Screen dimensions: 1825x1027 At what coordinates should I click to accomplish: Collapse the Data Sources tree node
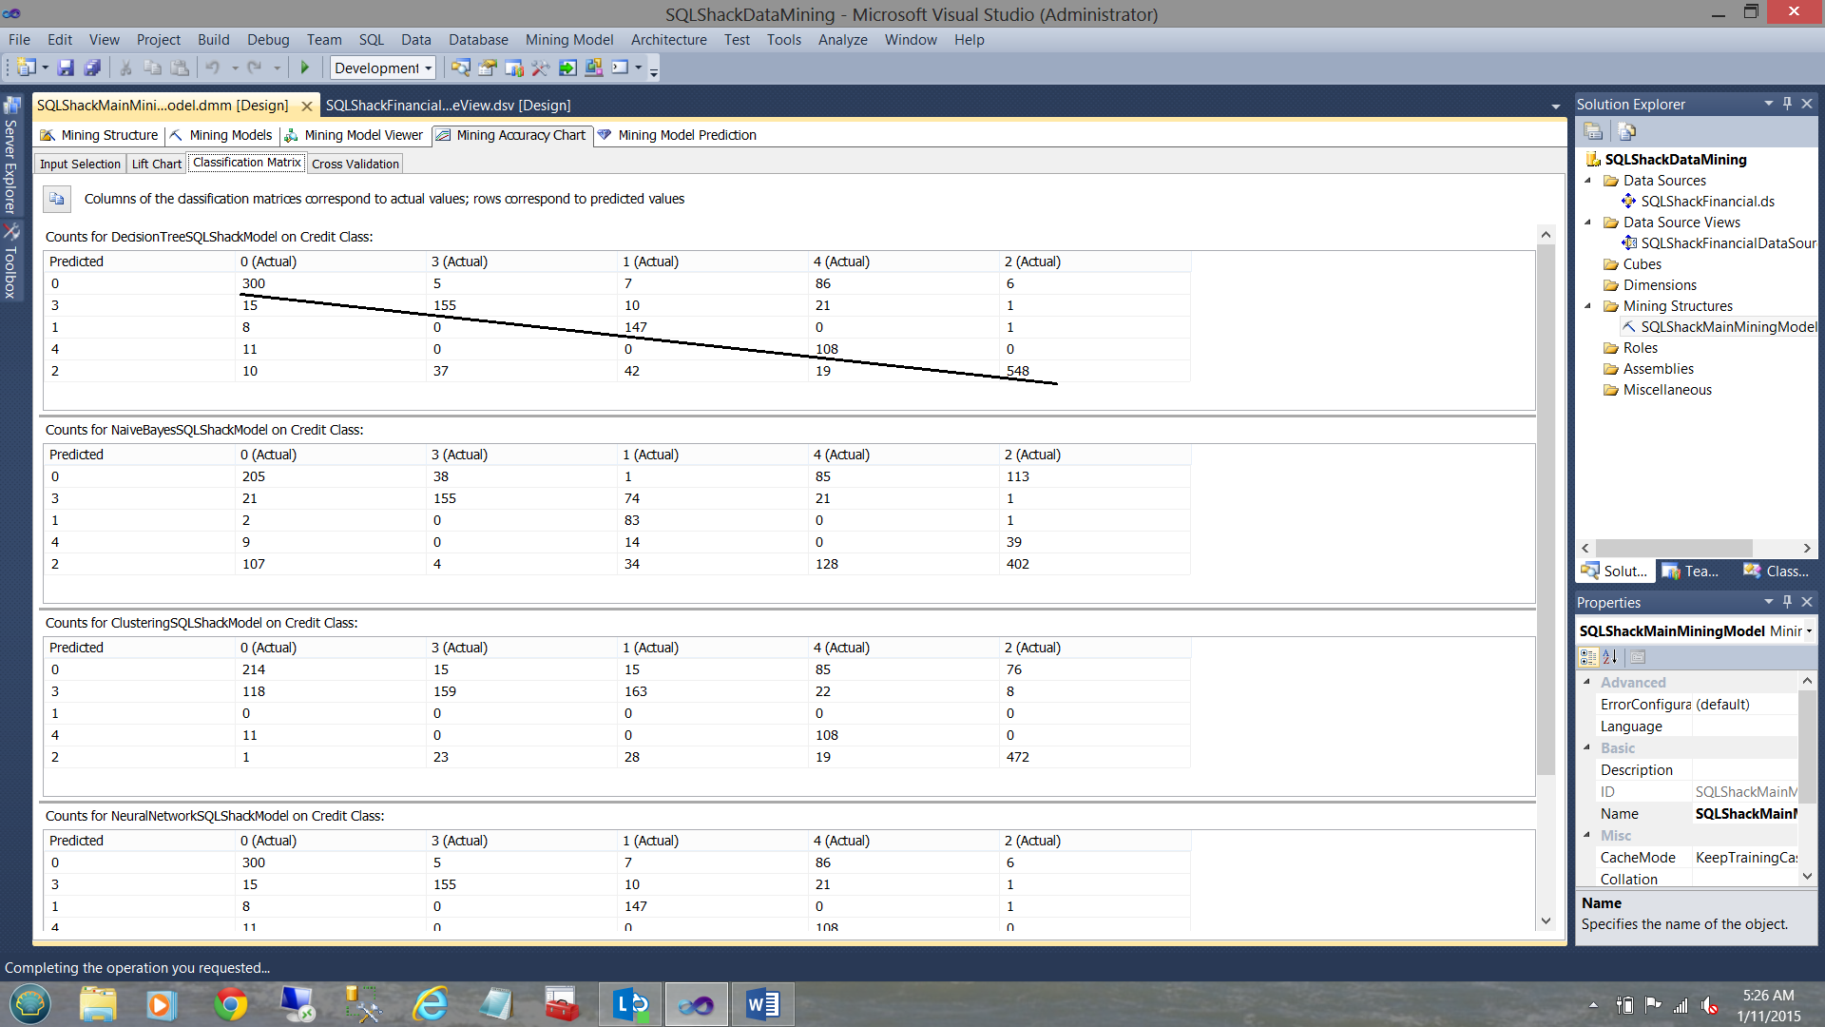pos(1588,181)
